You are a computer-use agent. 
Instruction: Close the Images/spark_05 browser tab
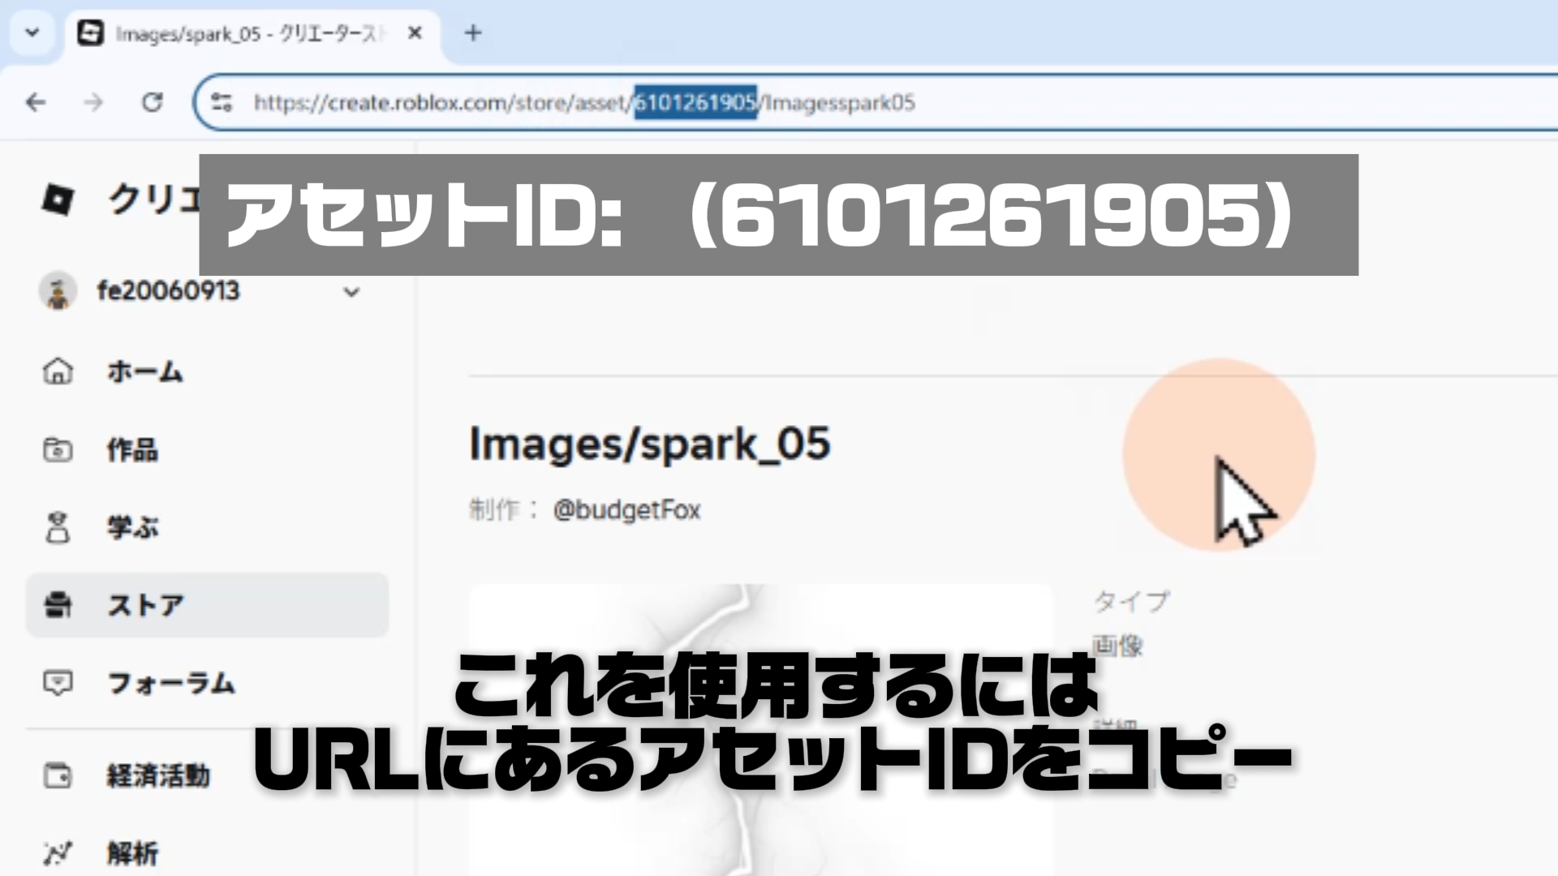(x=415, y=33)
